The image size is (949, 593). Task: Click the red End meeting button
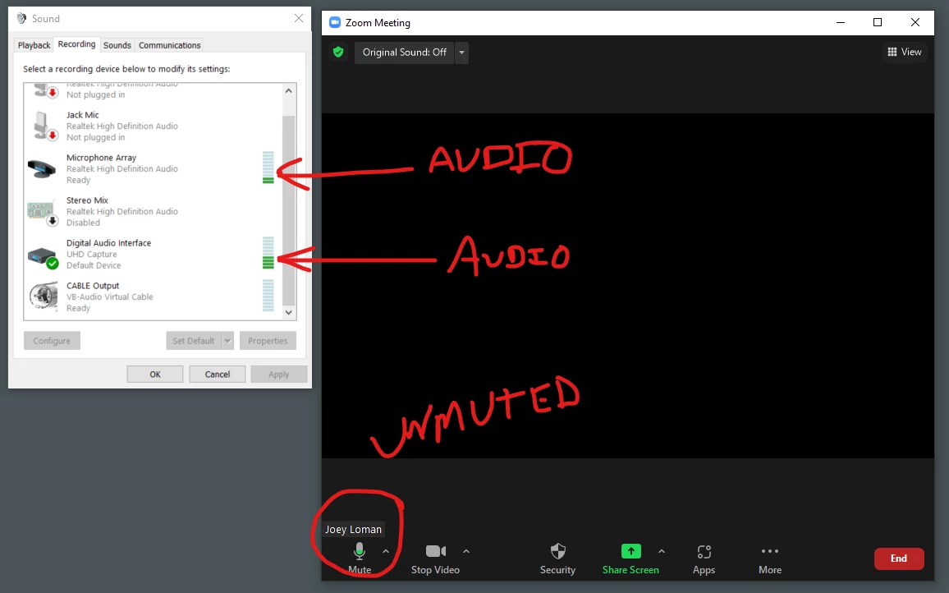pyautogui.click(x=899, y=559)
